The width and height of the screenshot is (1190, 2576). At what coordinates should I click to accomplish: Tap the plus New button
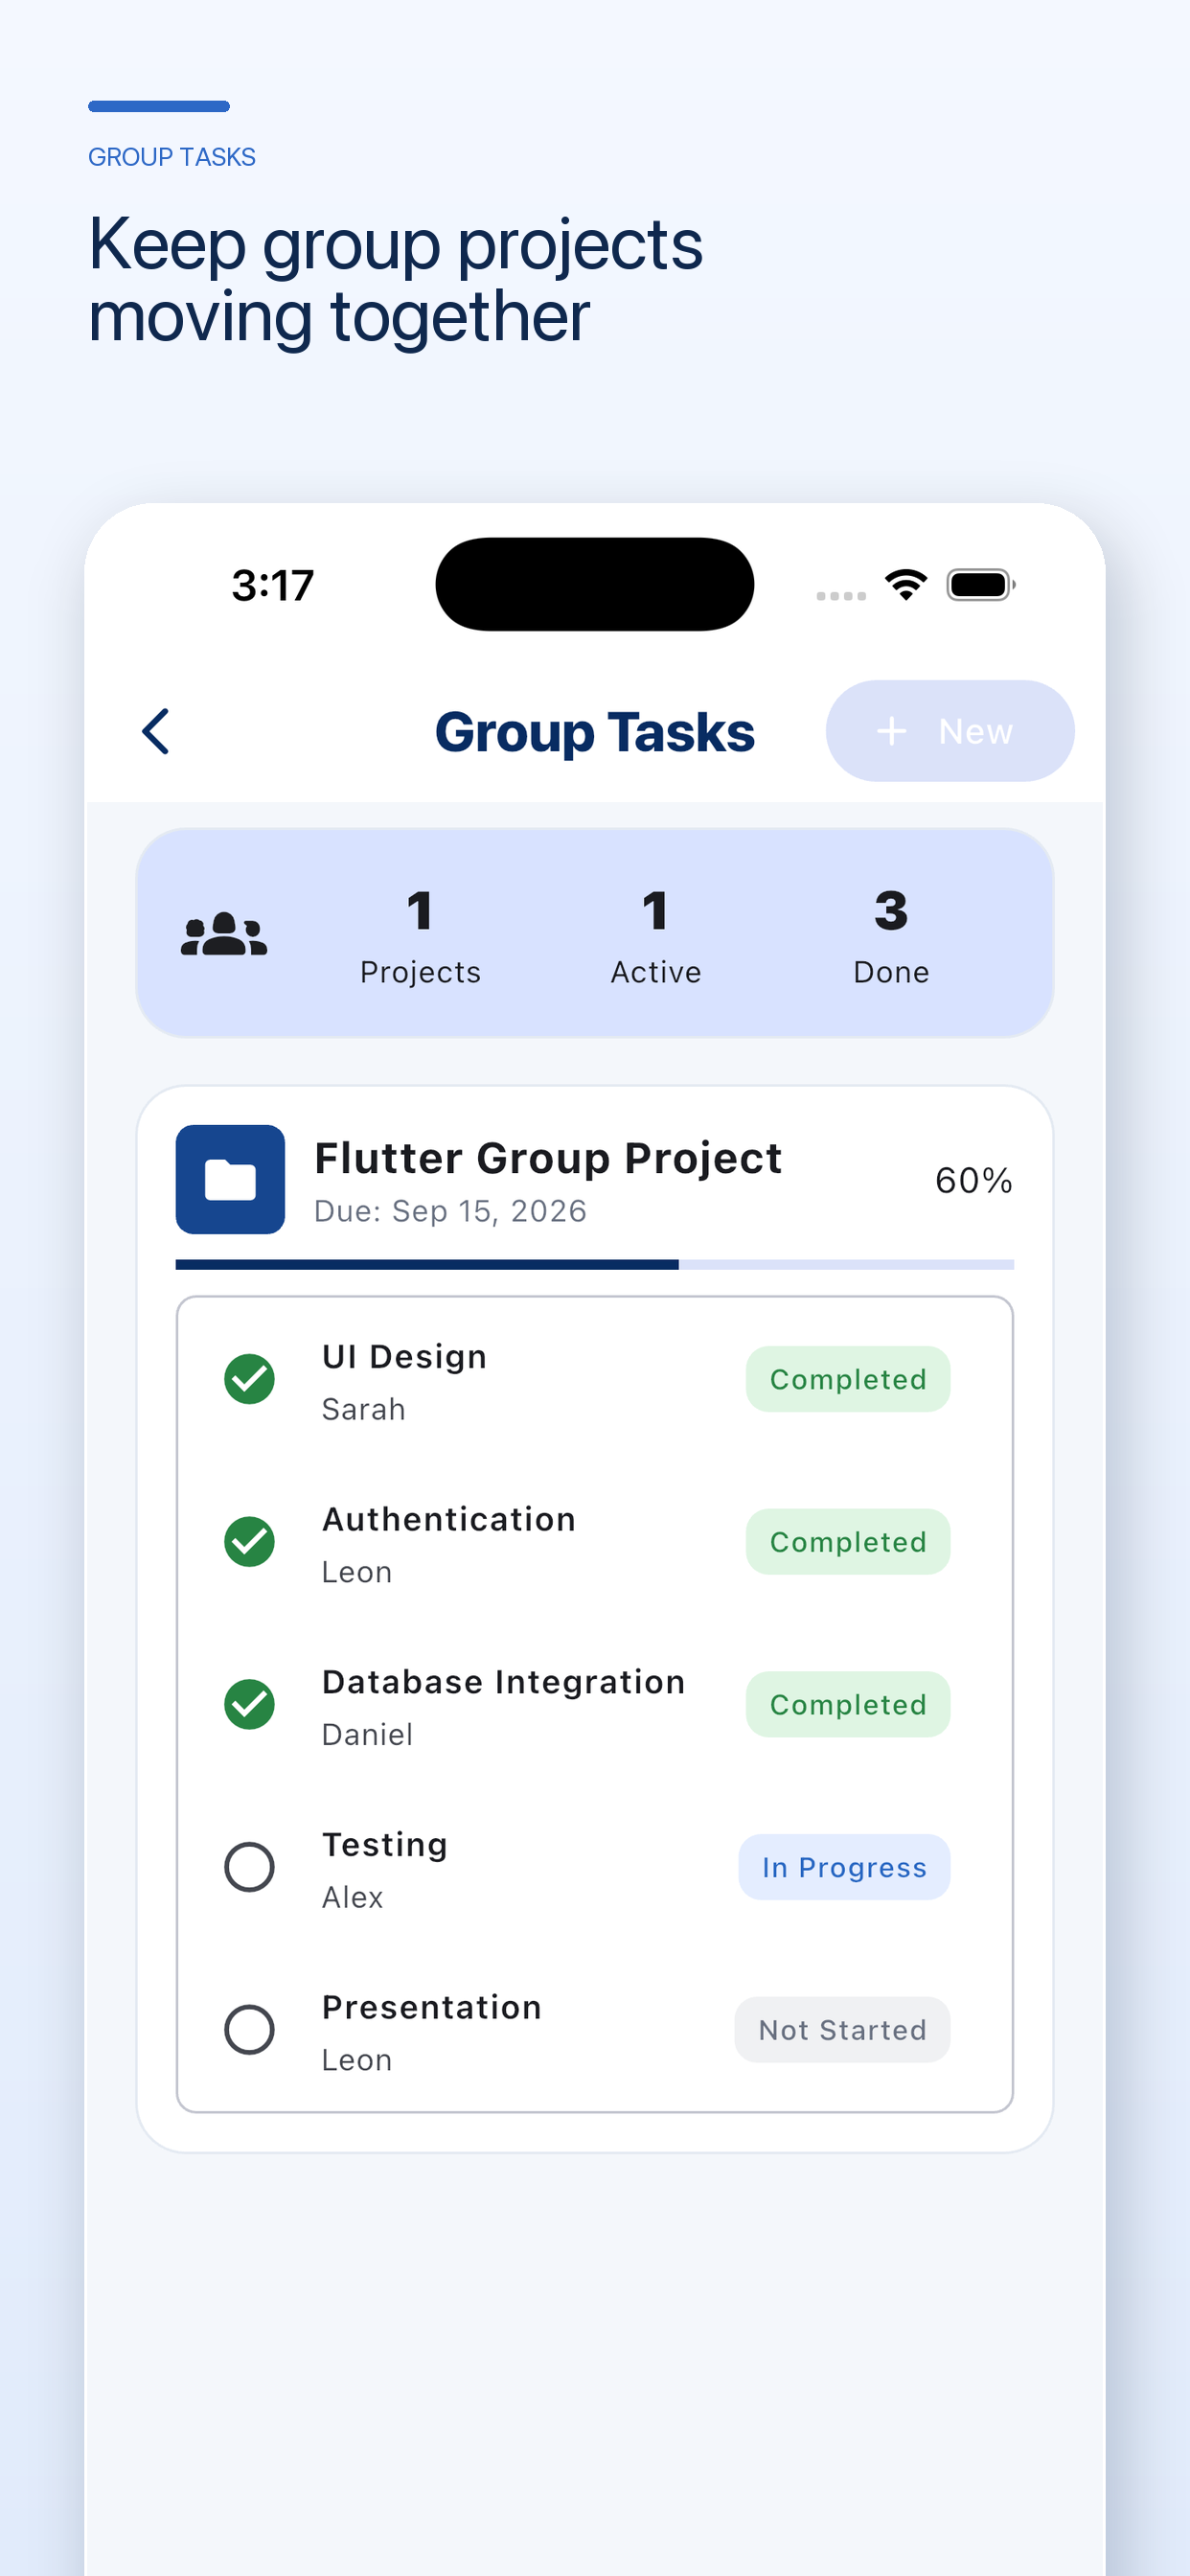click(949, 731)
